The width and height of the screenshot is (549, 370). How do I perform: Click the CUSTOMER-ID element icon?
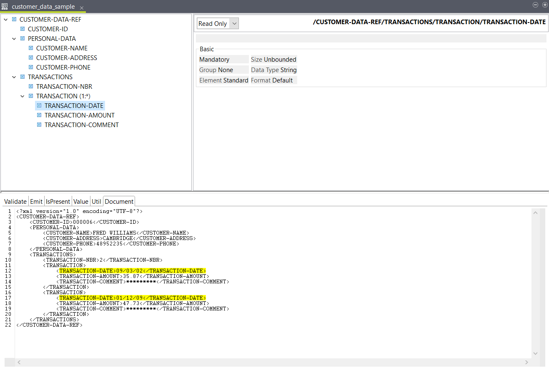click(23, 29)
